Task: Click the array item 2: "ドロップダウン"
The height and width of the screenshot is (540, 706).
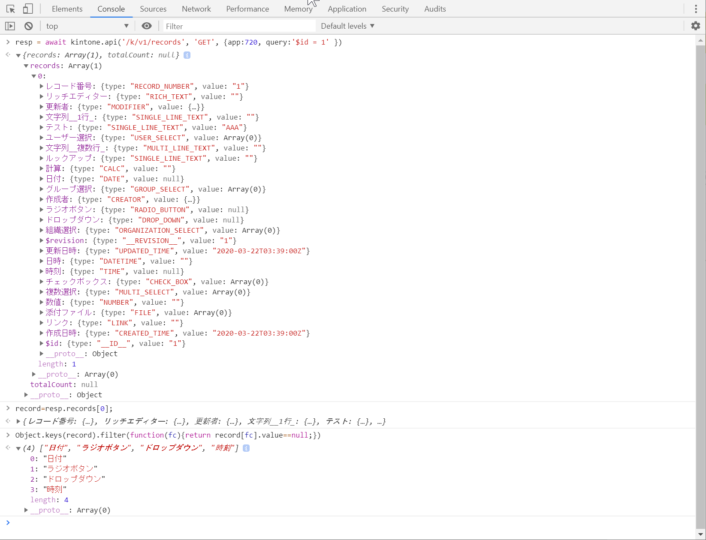Action: click(x=67, y=479)
